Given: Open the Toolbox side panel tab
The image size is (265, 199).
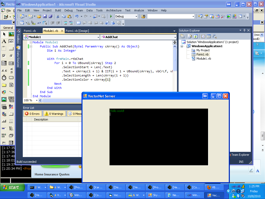Looking at the screenshot, I should point(18,36).
